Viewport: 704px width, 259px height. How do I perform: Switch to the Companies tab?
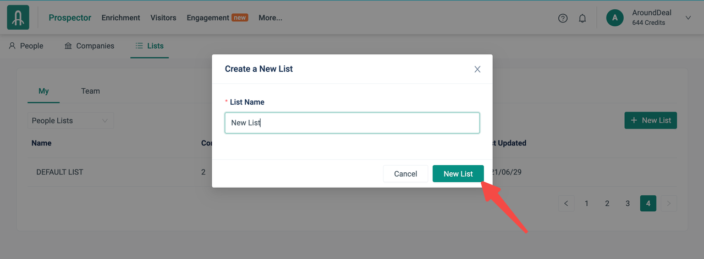pos(89,46)
